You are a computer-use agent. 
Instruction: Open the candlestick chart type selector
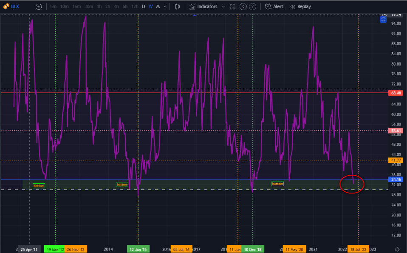click(x=178, y=6)
